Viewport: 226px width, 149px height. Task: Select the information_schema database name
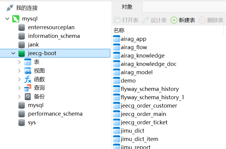(x=54, y=36)
